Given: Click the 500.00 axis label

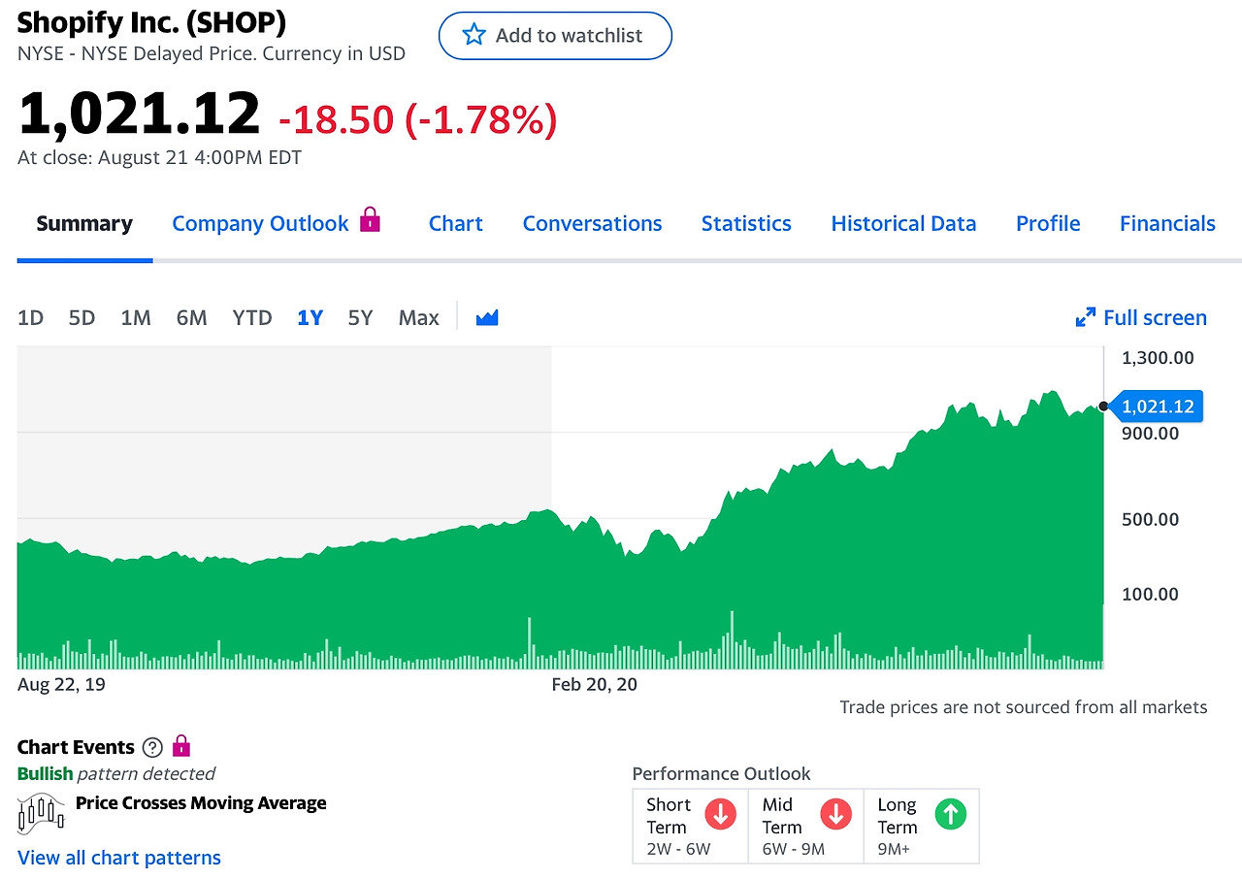Looking at the screenshot, I should [1151, 519].
